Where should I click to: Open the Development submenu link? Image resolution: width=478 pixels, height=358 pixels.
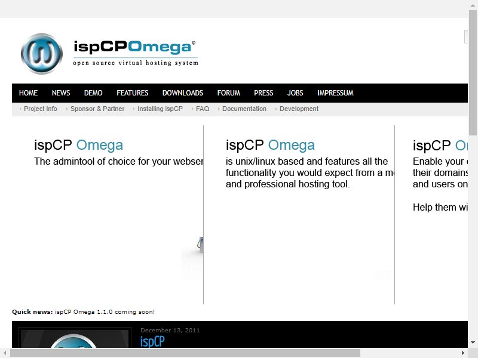point(299,109)
